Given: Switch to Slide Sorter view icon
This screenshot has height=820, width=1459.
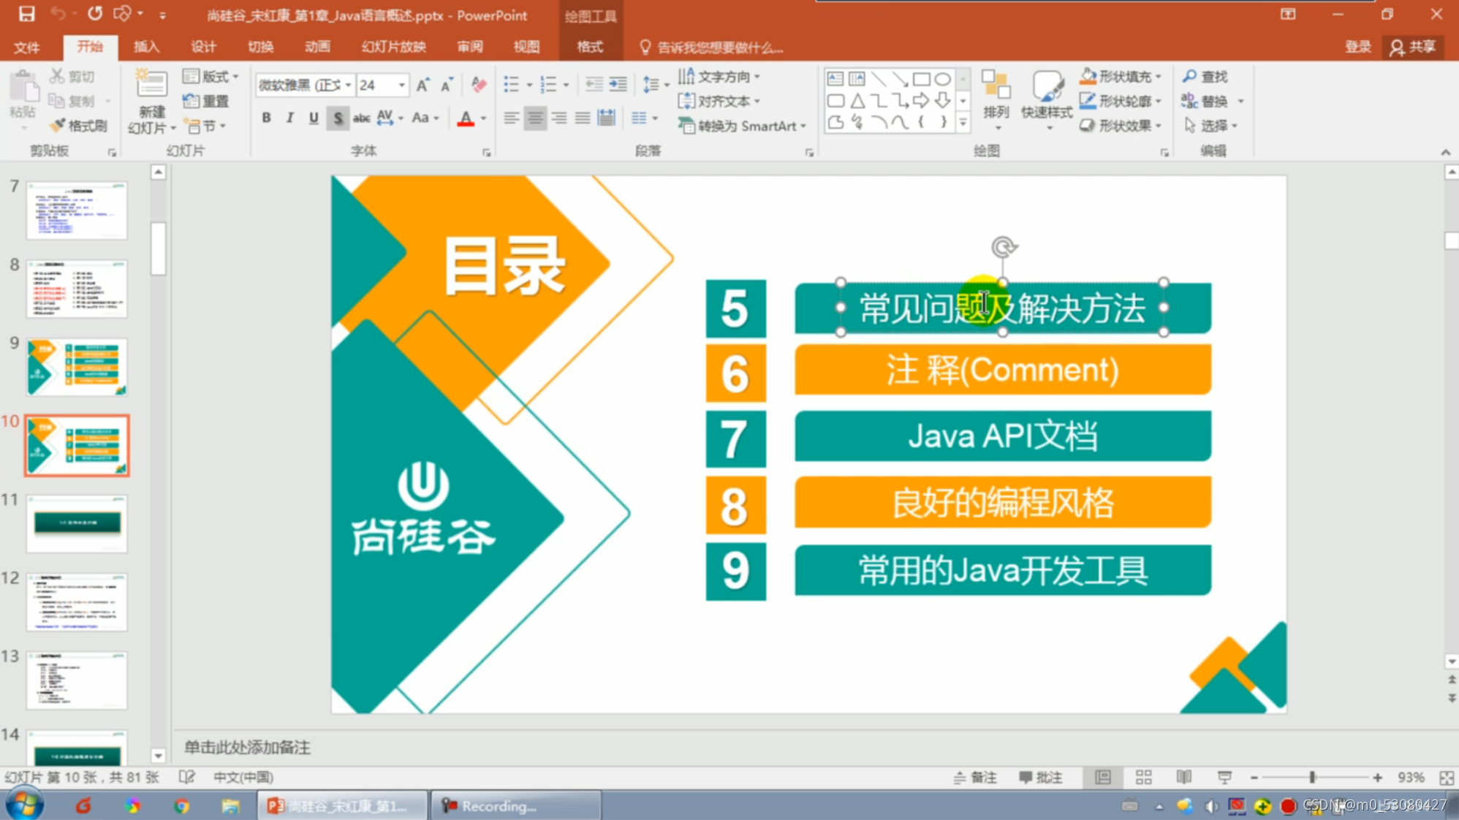Looking at the screenshot, I should point(1143,778).
